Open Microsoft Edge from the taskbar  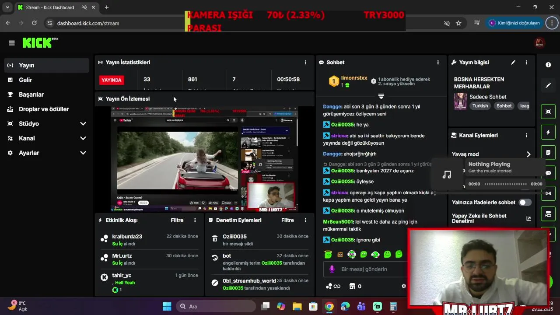point(345,306)
